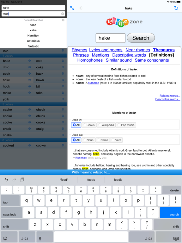
Task: Select the Books radio option
Action: pyautogui.click(x=89, y=125)
